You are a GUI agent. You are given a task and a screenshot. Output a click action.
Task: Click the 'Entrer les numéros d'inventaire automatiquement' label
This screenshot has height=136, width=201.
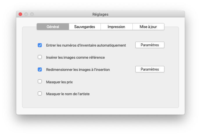[x=86, y=45]
